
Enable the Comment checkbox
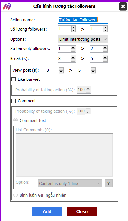(x=13, y=101)
